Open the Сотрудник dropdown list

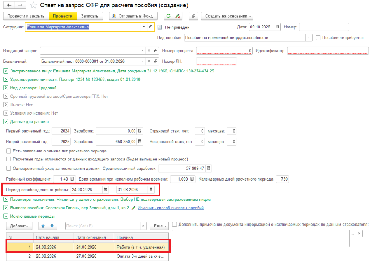click(144, 27)
